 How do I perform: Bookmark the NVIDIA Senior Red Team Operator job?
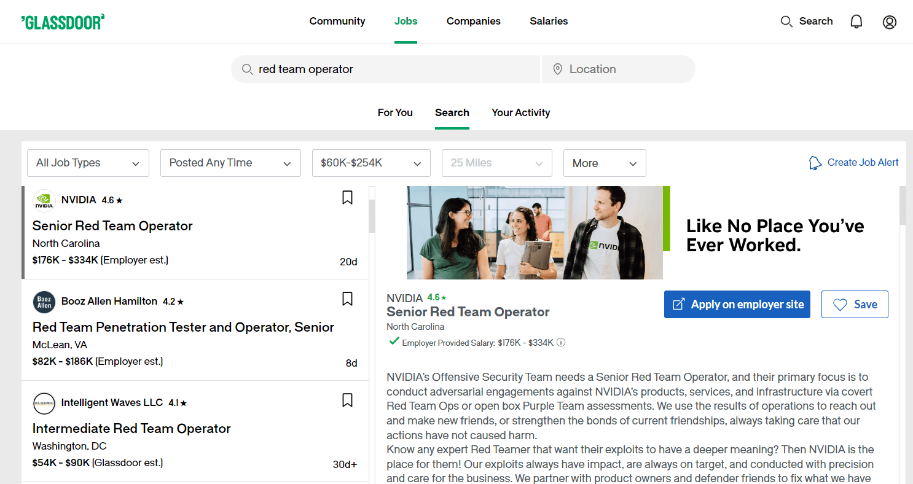(347, 197)
